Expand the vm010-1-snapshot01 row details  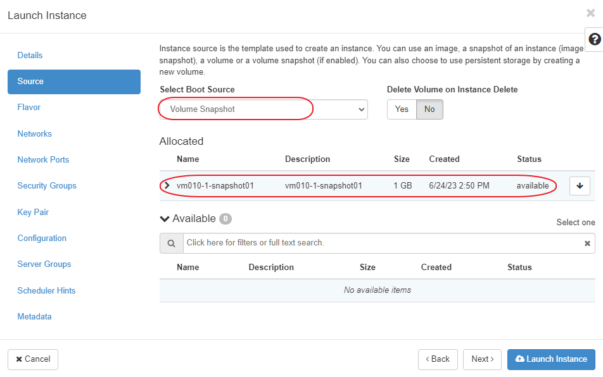[x=167, y=186]
